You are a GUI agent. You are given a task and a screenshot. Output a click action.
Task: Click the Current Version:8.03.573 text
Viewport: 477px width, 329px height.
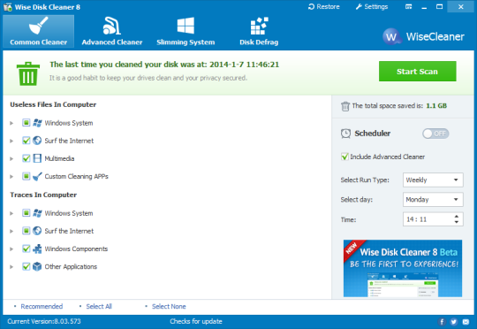tap(44, 321)
